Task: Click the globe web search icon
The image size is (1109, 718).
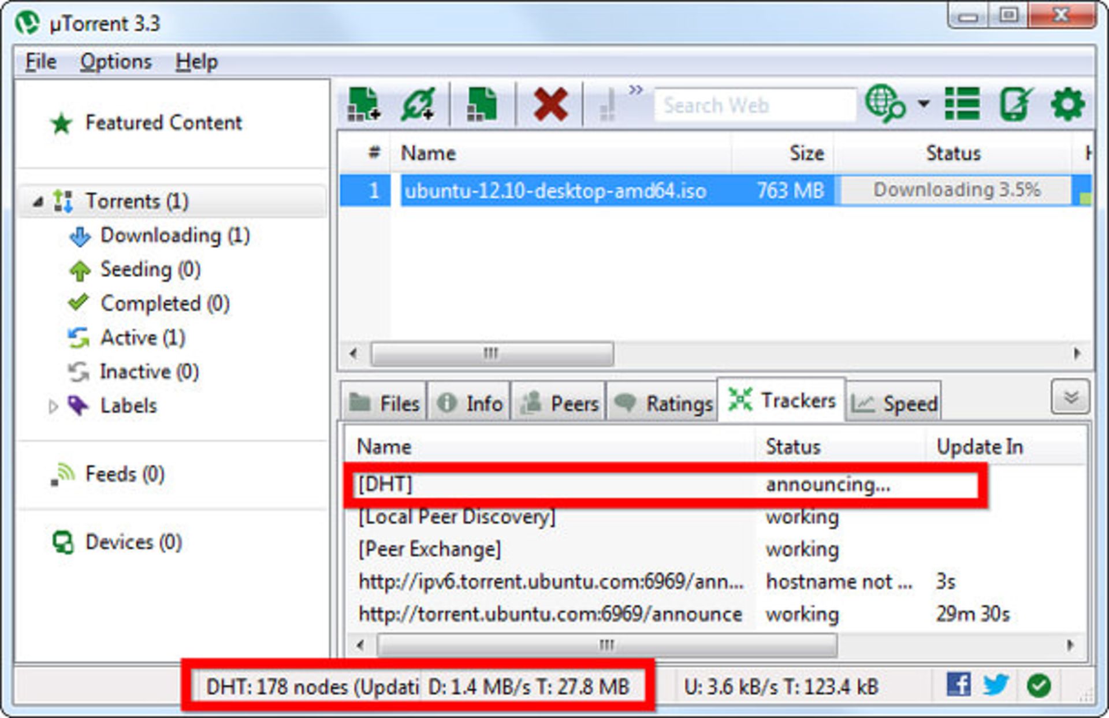Action: pyautogui.click(x=885, y=105)
